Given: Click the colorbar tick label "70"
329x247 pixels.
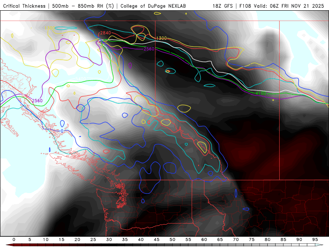Looking at the screenshot, I should [236, 240].
